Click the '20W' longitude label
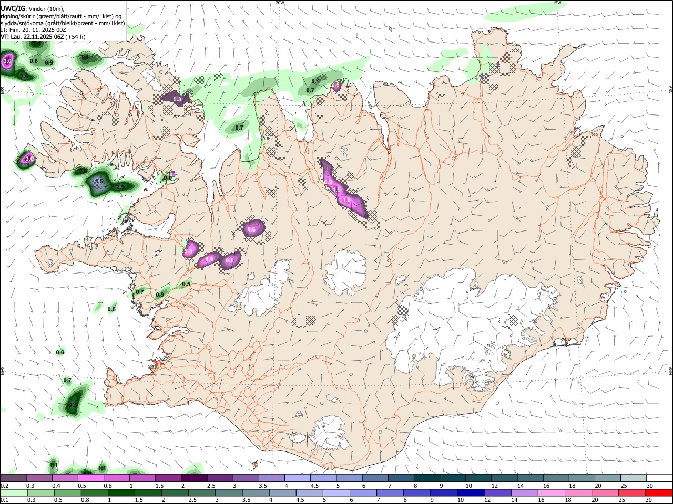This screenshot has width=673, height=504. pyautogui.click(x=280, y=3)
